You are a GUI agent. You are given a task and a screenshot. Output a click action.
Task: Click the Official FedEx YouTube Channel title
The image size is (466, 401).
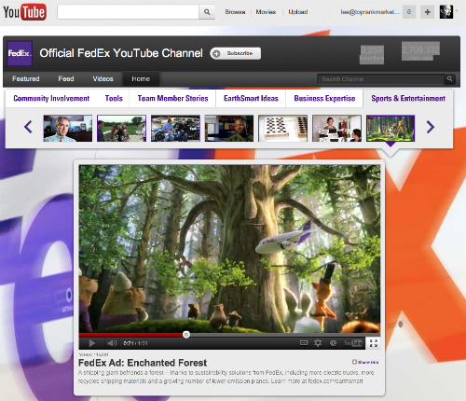click(121, 53)
